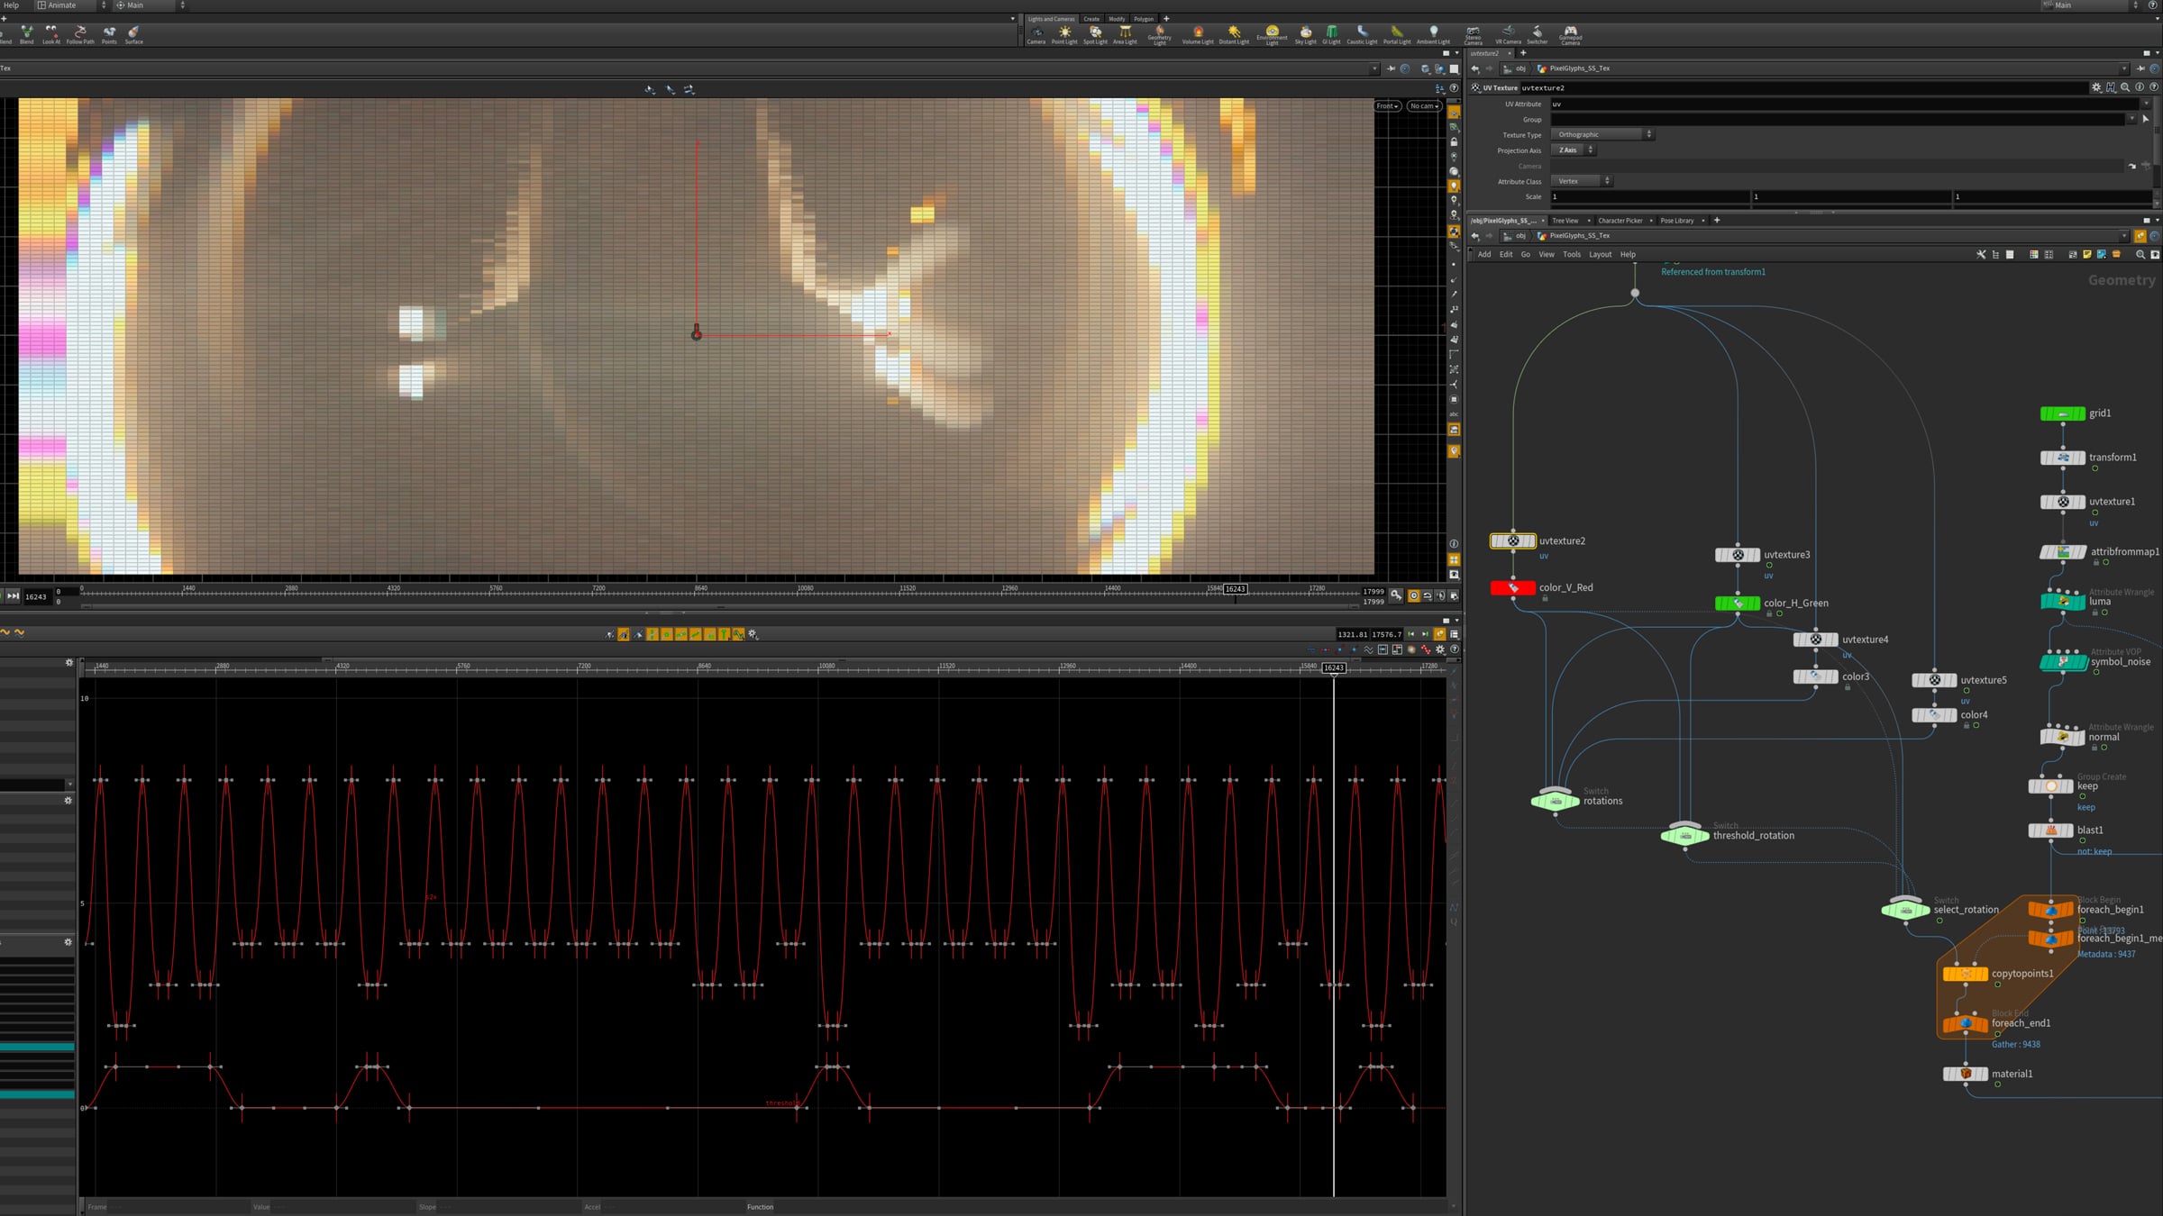Open network editor search magnifier
The height and width of the screenshot is (1216, 2163).
2140,255
